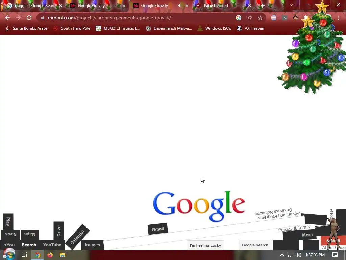Viewport: 346px width, 260px height.
Task: Open the network tray icon
Action: 290,255
